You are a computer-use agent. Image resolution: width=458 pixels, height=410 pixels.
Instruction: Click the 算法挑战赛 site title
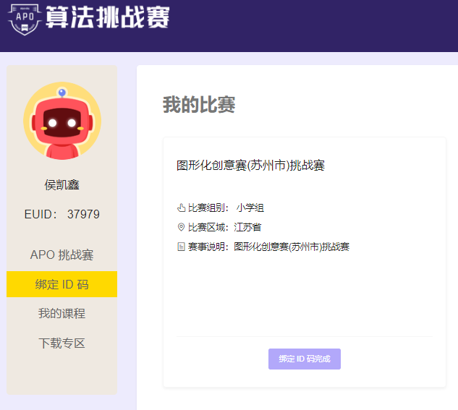tap(107, 17)
